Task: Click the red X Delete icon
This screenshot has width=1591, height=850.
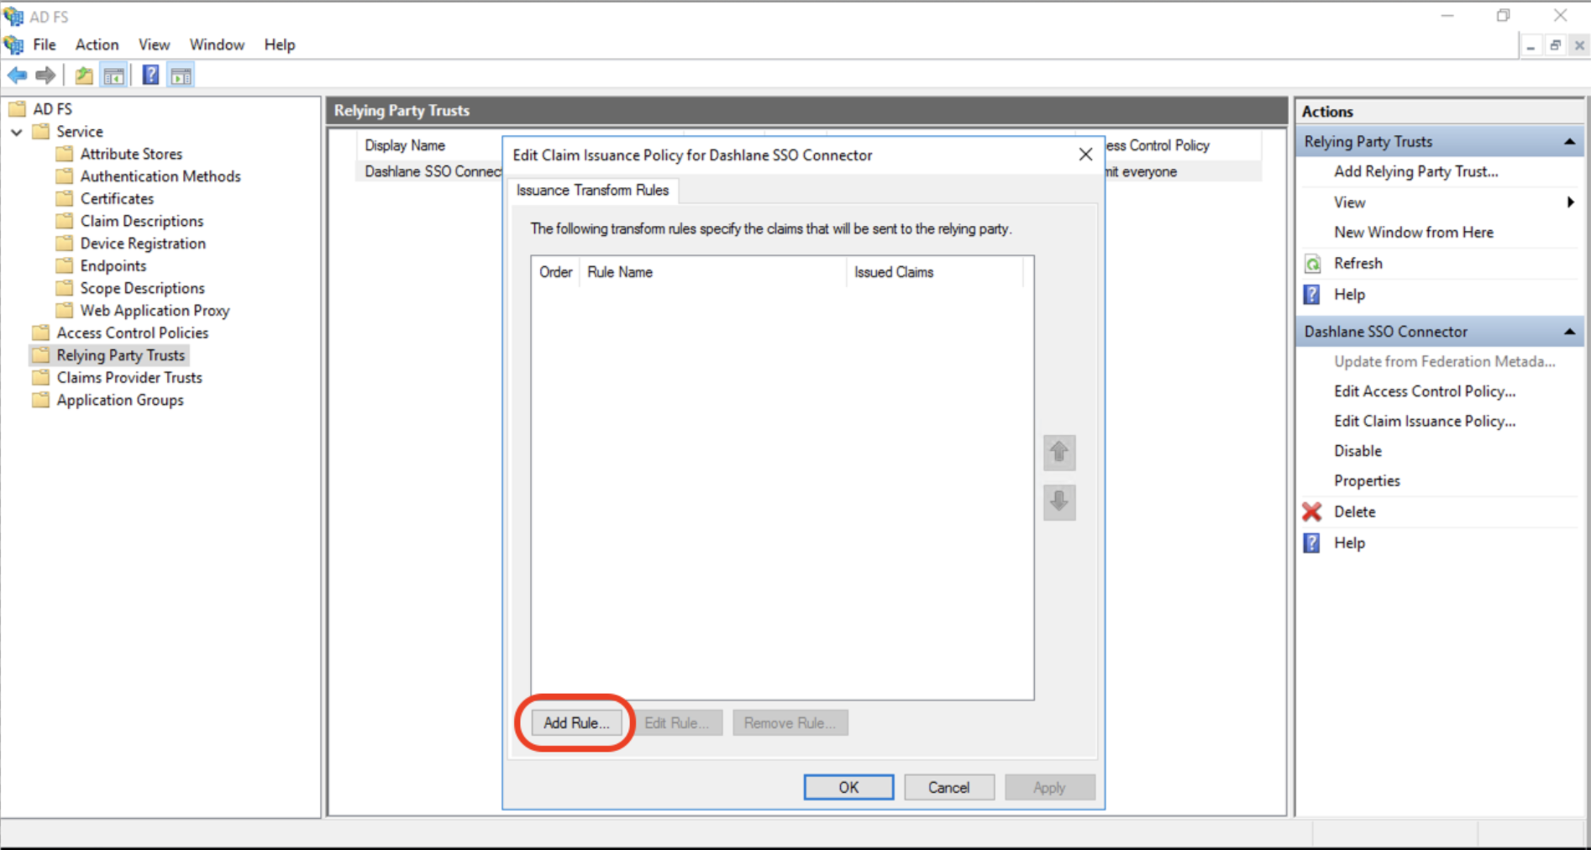Action: point(1312,512)
